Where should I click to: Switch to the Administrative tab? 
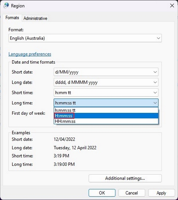(x=35, y=18)
